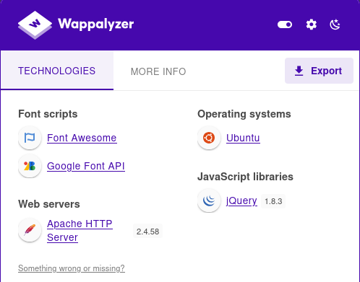Click the Web servers category heading

(49, 204)
